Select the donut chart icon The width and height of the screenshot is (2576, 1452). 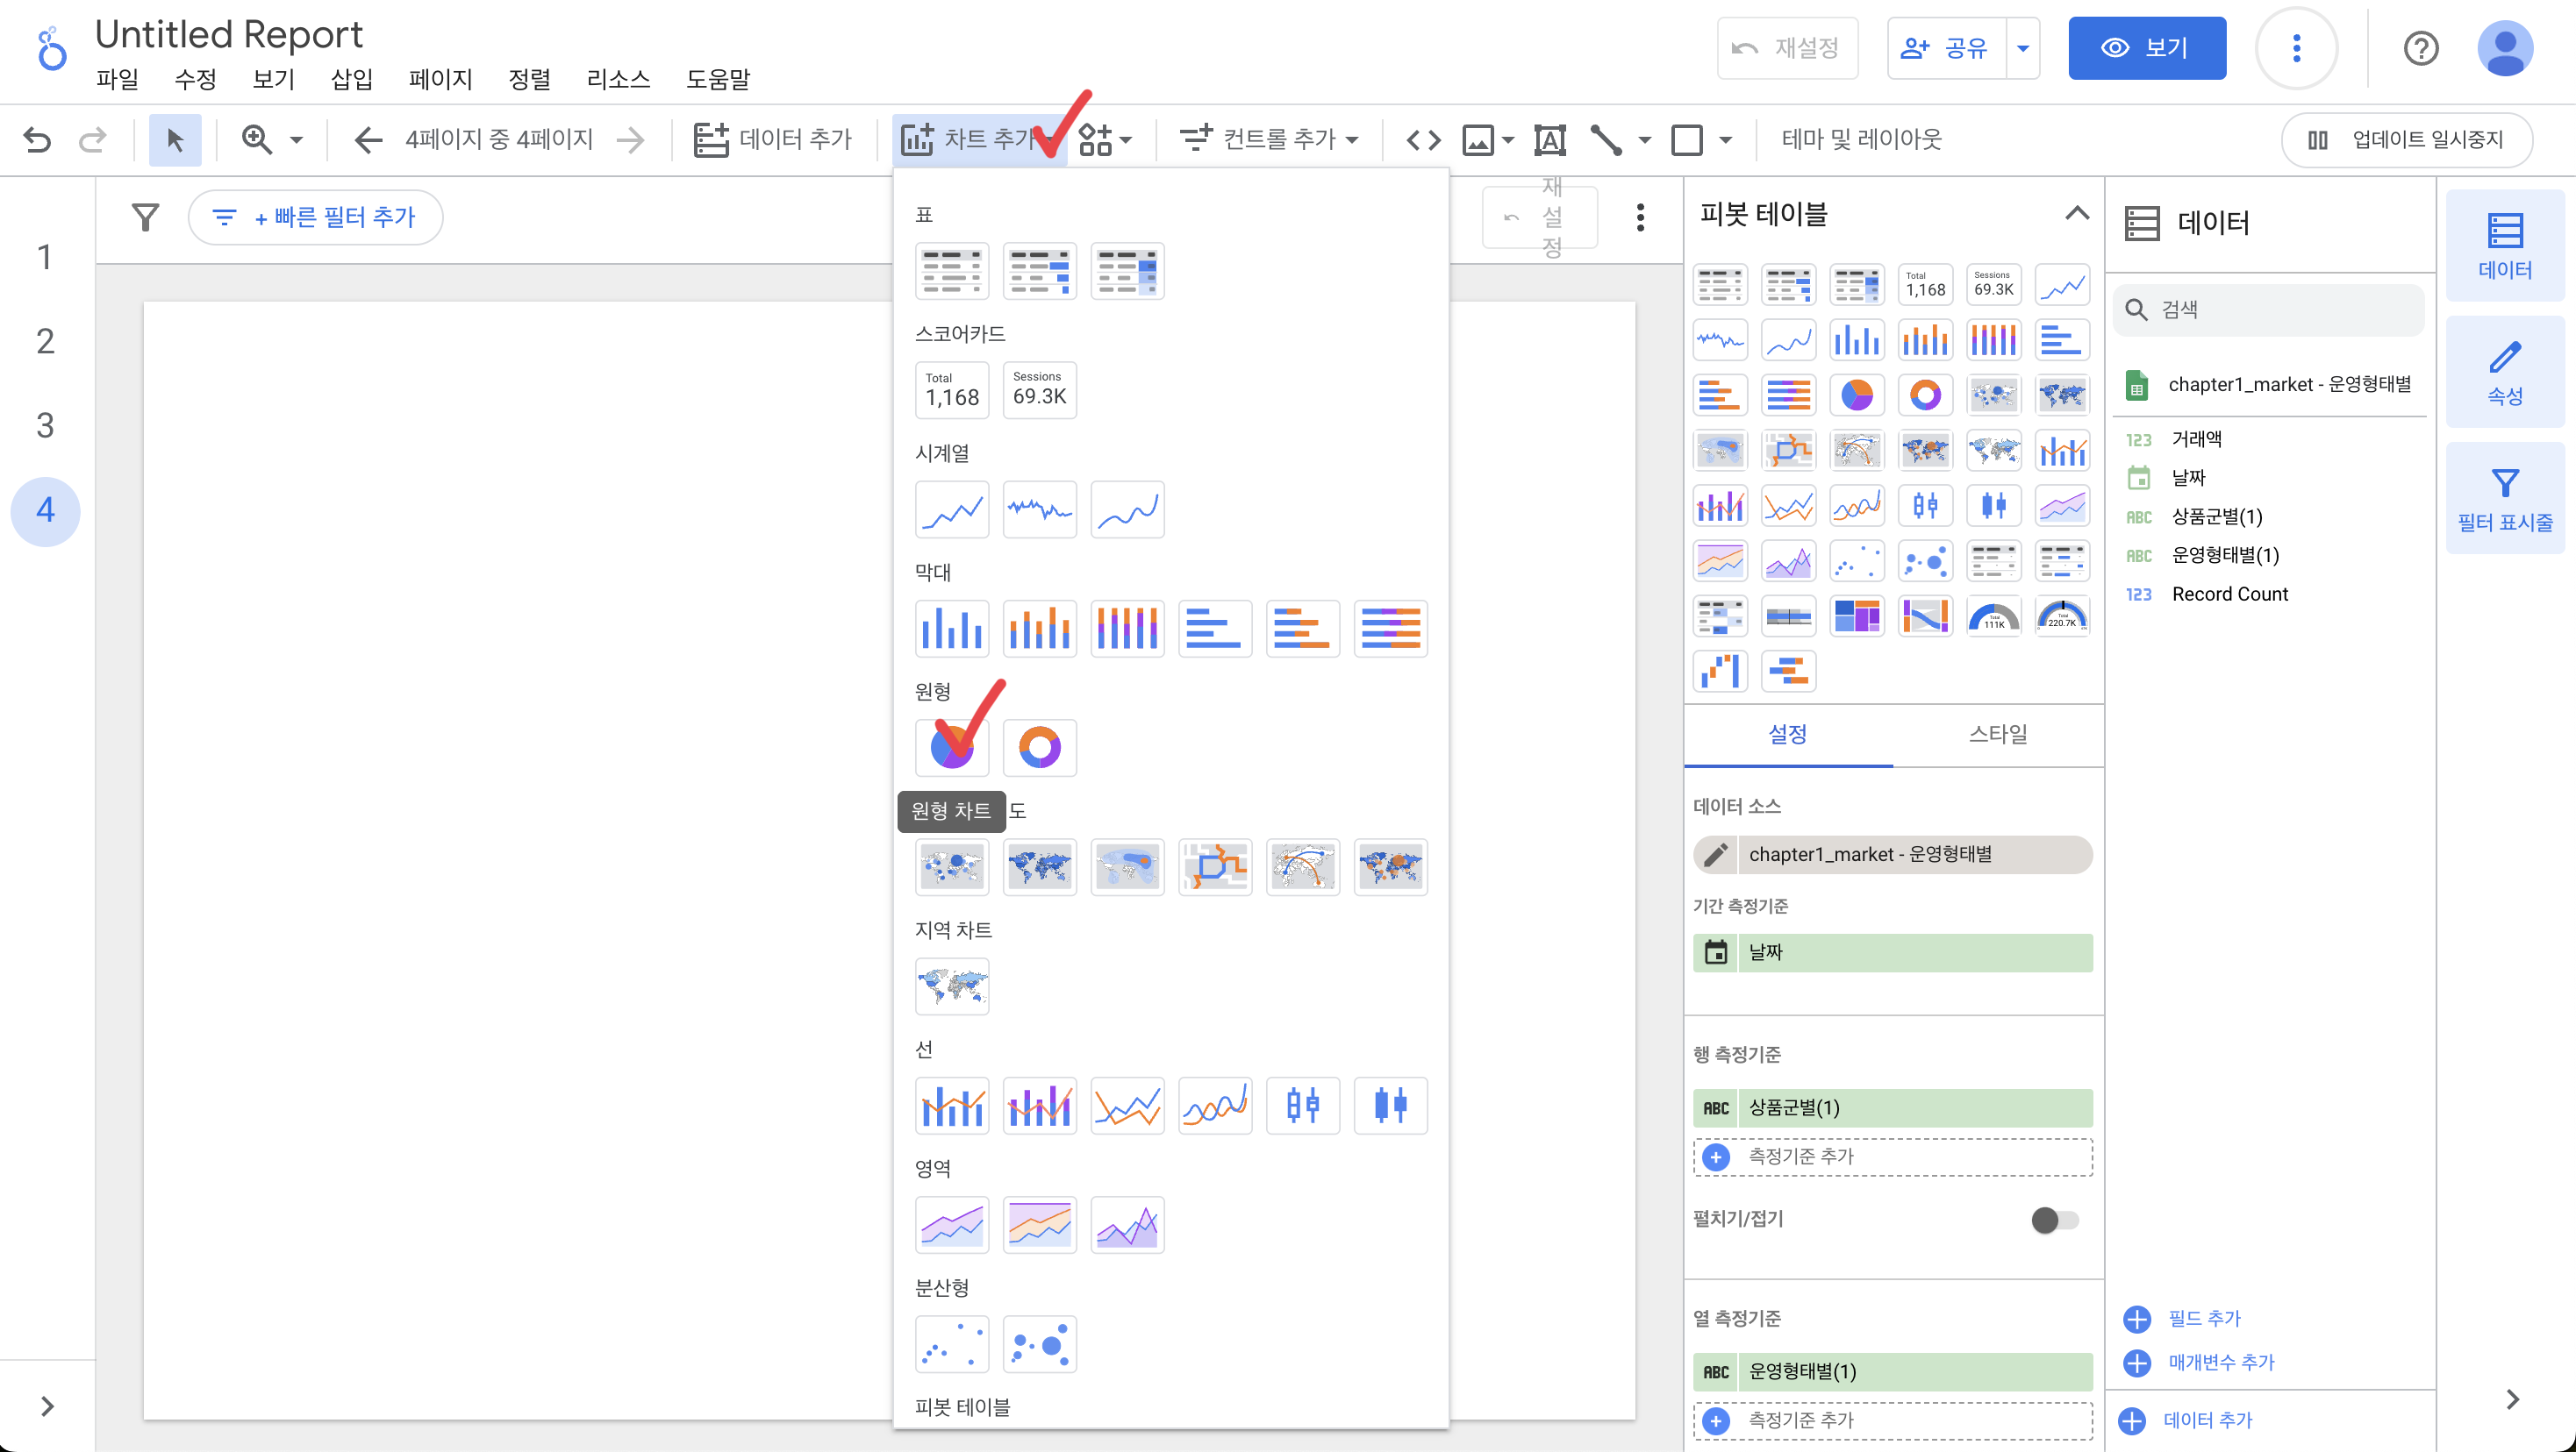tap(1039, 748)
